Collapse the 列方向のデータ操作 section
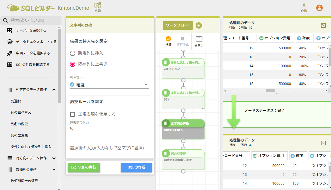 54,90
